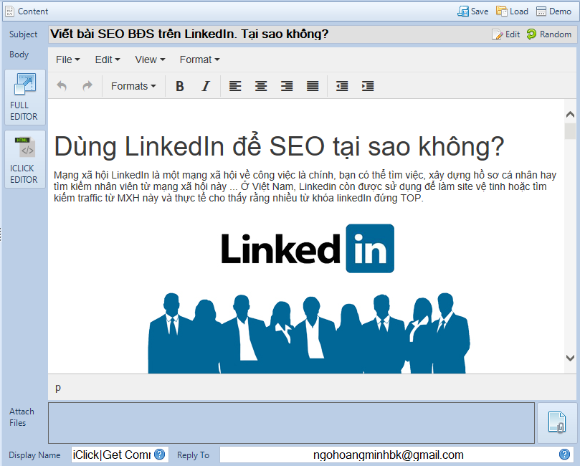
Task: Justify text alignment
Action: [x=313, y=86]
